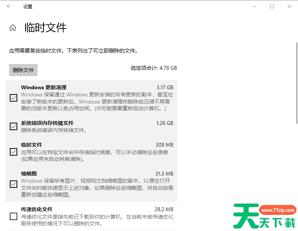Click the '1.26 GB' size value

[x=165, y=123]
